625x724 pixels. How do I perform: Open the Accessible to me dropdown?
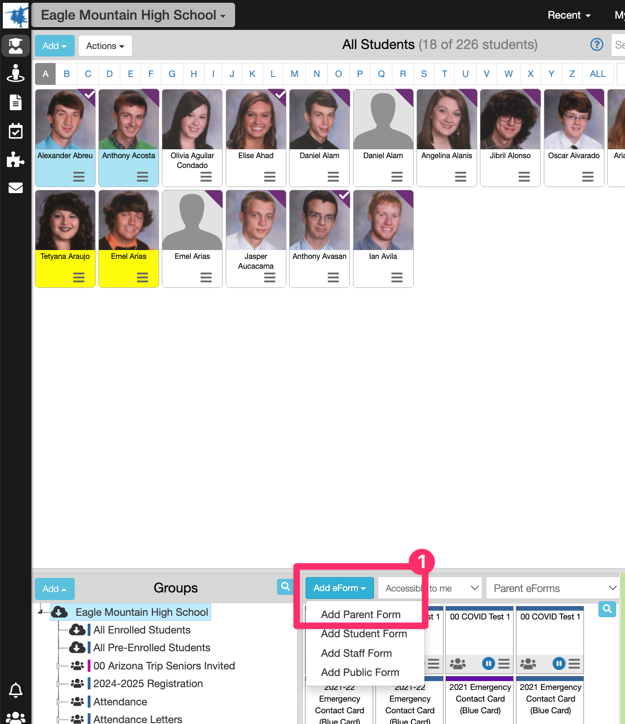pos(430,588)
